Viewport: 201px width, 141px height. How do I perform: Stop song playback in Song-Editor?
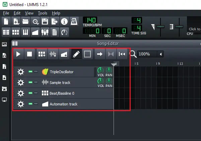point(29,54)
